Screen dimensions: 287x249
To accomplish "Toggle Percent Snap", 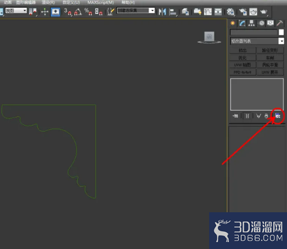I will 88,12.
